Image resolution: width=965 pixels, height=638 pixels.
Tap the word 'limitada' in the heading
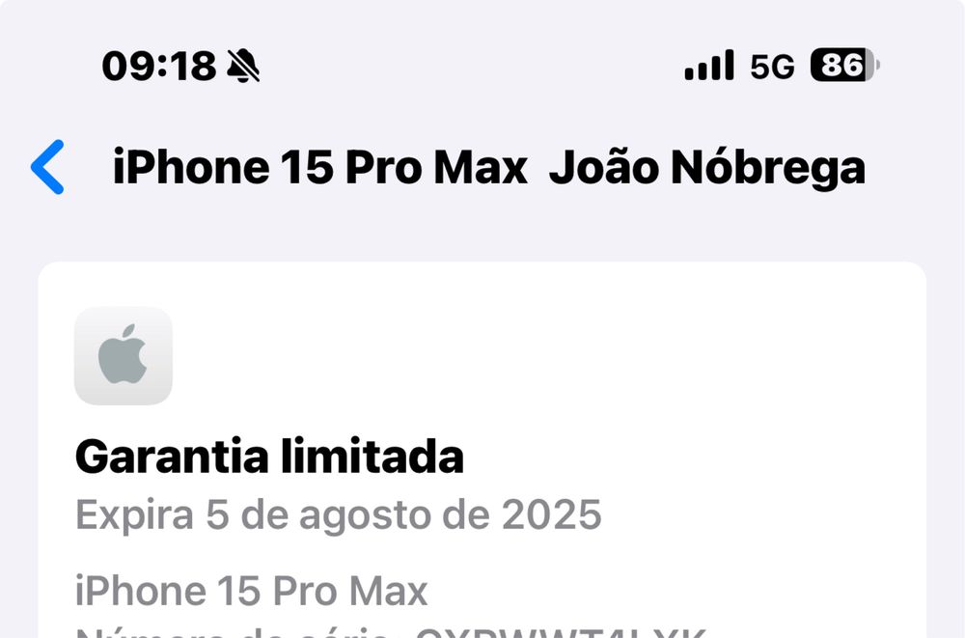tap(372, 457)
